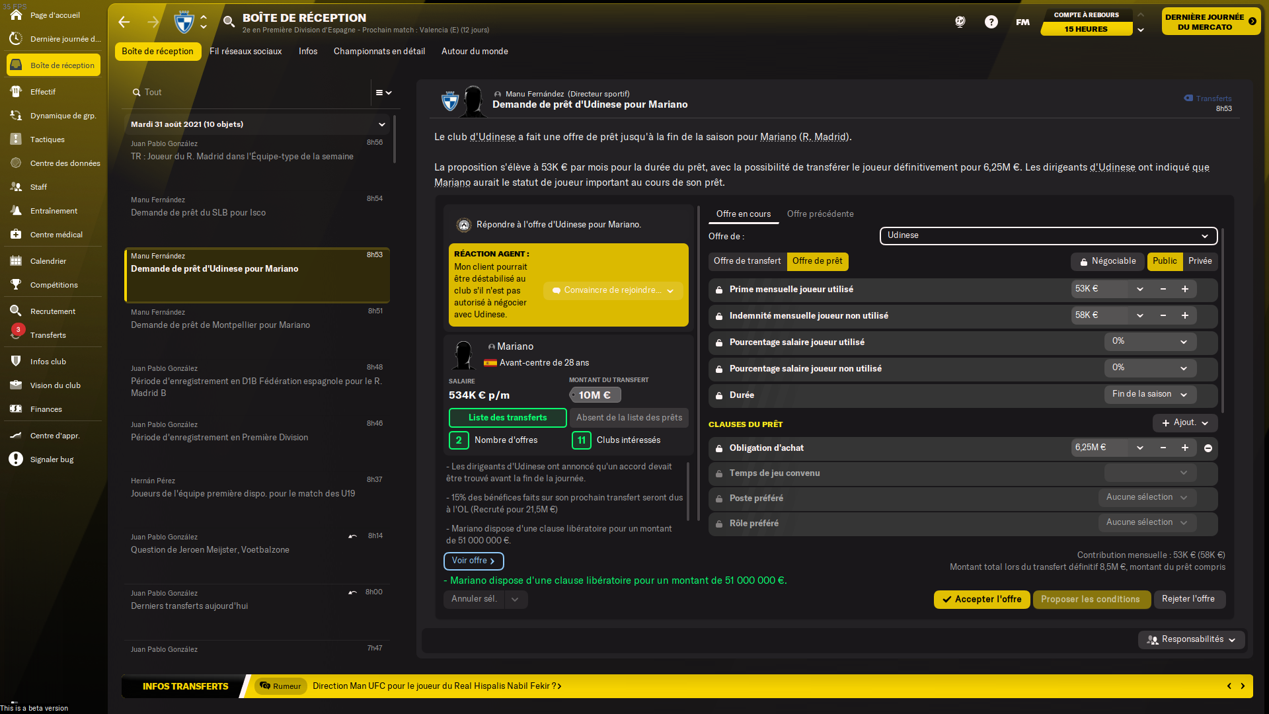The height and width of the screenshot is (714, 1269).
Task: Toggle the Négociable lock button
Action: pyautogui.click(x=1108, y=261)
